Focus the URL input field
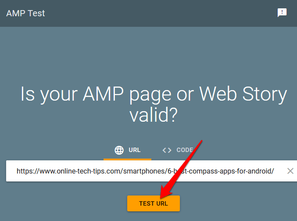The height and width of the screenshot is (221, 297). [x=145, y=171]
